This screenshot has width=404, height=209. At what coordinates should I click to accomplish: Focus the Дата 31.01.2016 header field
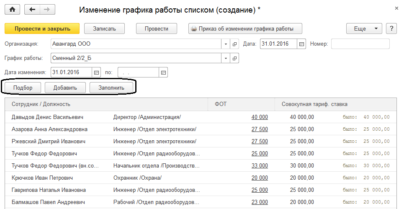278,44
